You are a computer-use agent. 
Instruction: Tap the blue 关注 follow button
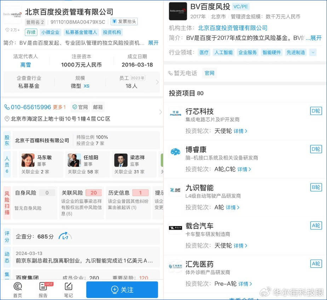[122, 290]
